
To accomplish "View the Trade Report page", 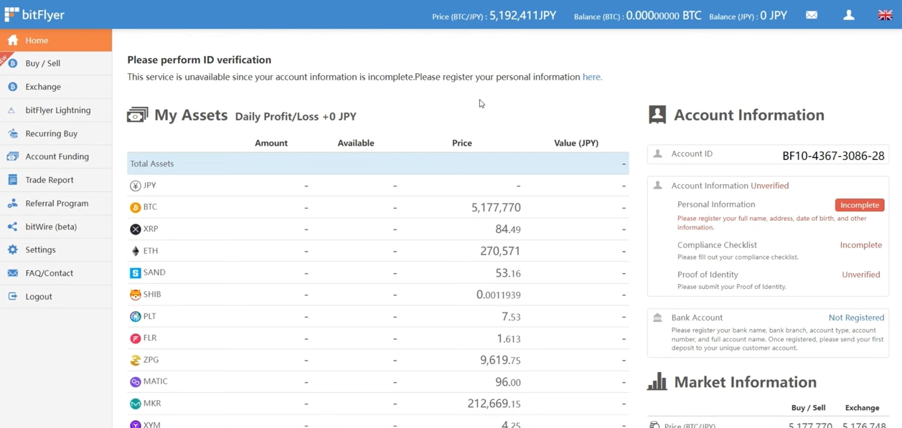I will coord(56,180).
